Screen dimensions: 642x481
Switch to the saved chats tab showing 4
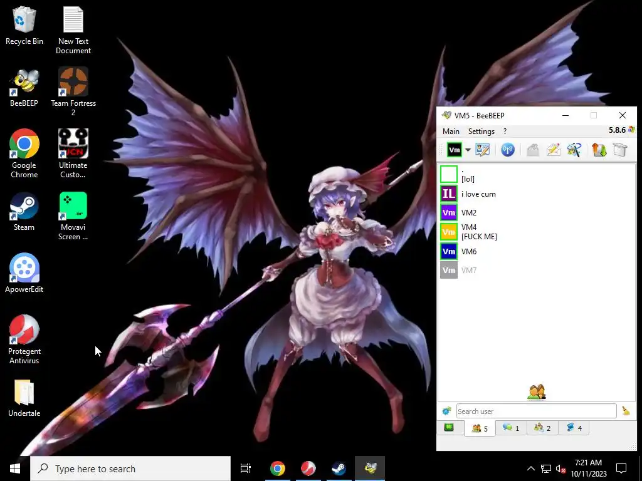pyautogui.click(x=574, y=428)
